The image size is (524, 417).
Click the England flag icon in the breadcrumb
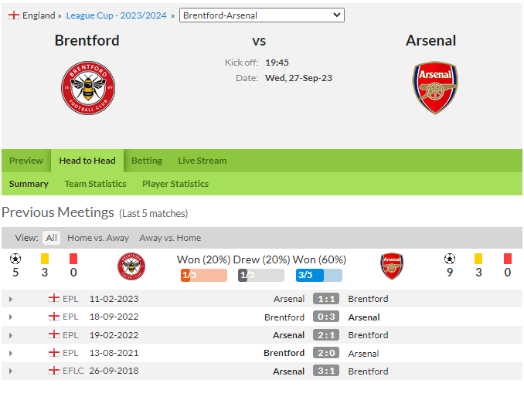(14, 15)
